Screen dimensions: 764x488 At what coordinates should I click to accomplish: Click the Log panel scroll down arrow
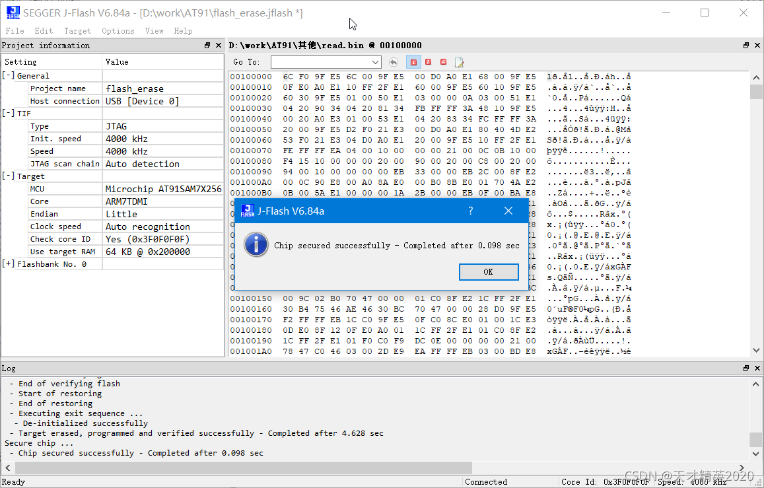point(756,454)
